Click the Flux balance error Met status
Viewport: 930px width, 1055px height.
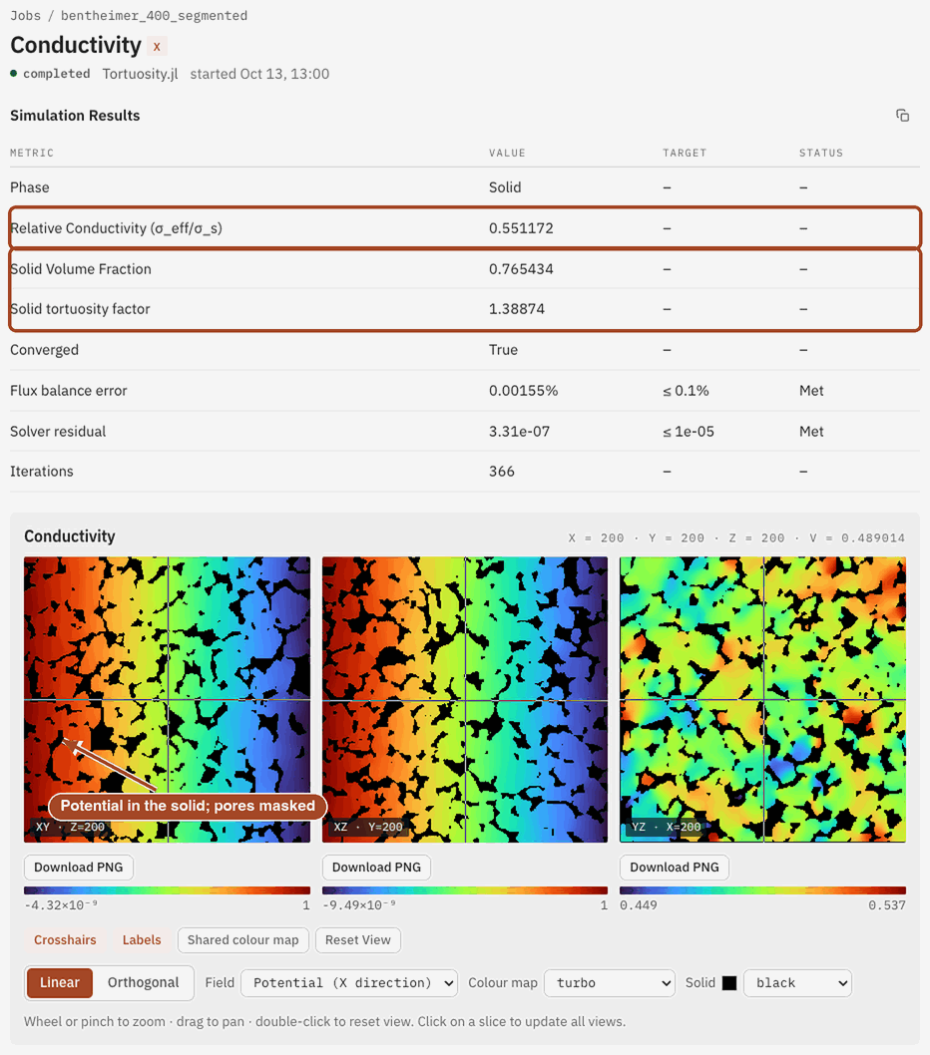point(811,391)
